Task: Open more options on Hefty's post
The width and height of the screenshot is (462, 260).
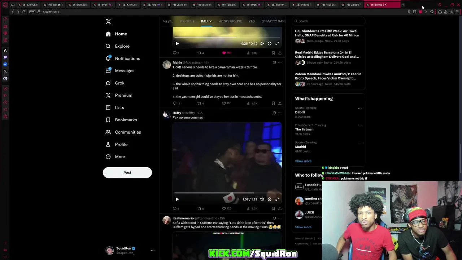Action: click(x=280, y=113)
